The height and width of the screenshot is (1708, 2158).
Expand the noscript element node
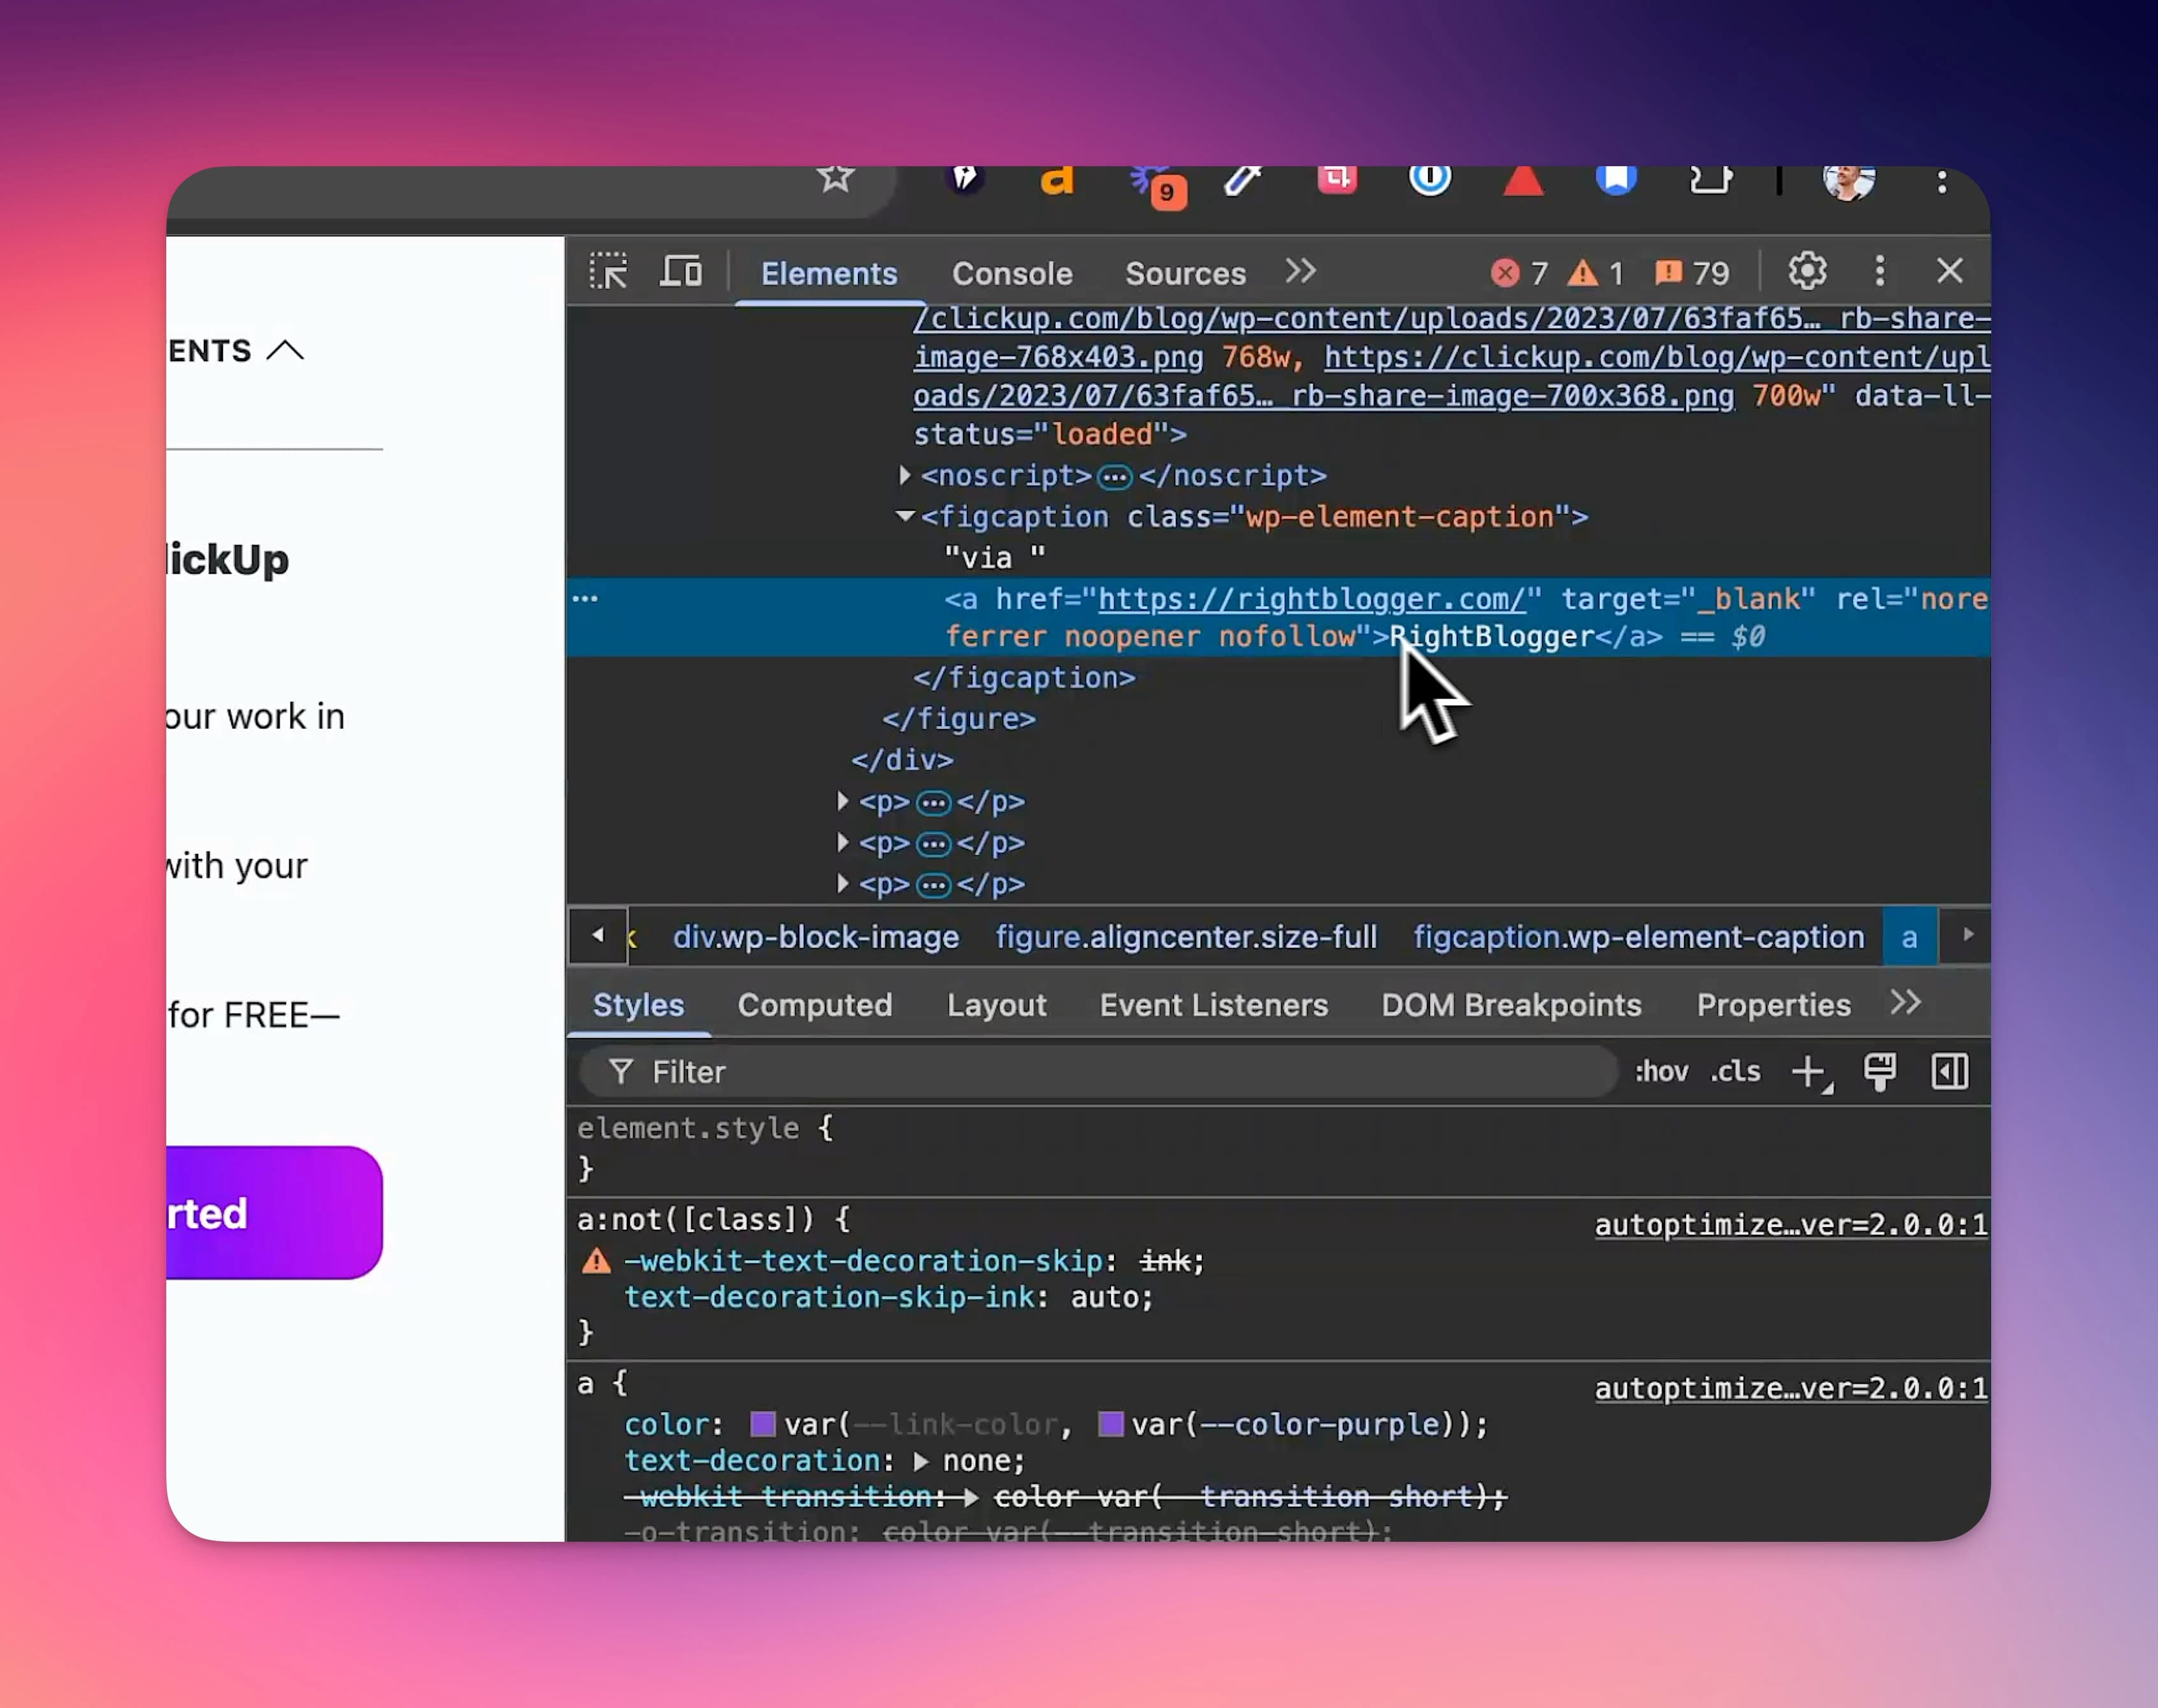[904, 475]
